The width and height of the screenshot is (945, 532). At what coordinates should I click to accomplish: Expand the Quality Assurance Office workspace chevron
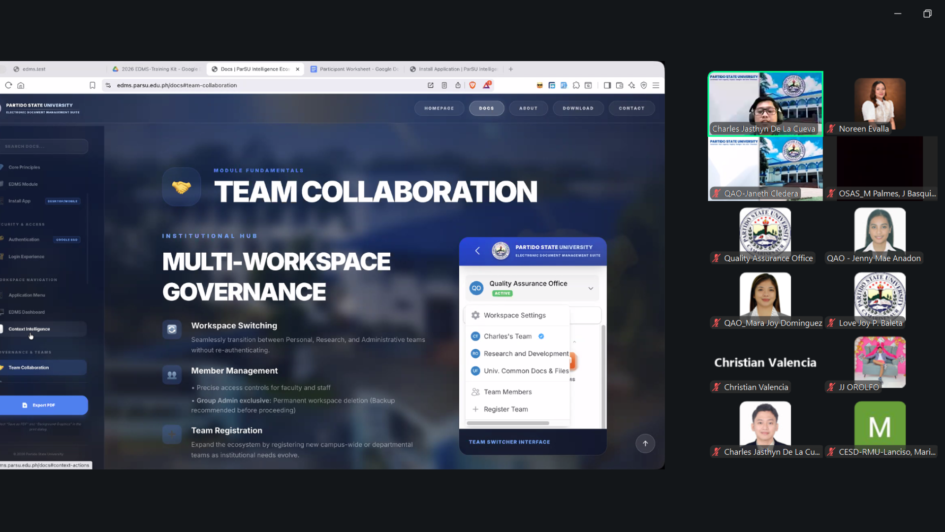[591, 288]
